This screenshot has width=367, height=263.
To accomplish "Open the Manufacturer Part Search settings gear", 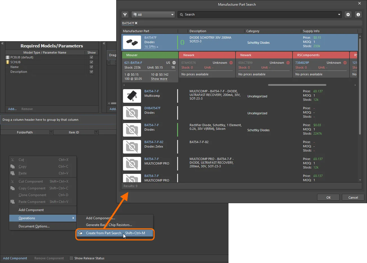I will tap(348, 14).
